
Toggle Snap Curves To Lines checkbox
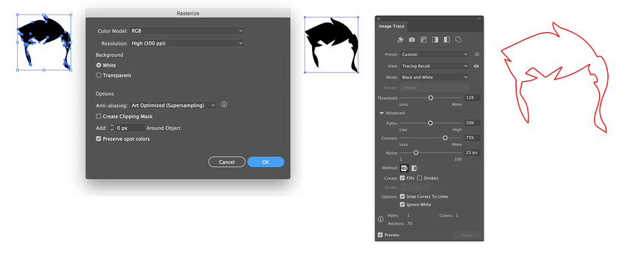click(x=402, y=196)
